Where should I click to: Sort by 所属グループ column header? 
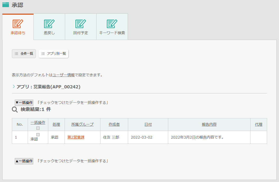click(82, 124)
